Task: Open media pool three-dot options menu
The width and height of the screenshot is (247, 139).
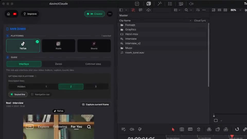Action: [204, 10]
